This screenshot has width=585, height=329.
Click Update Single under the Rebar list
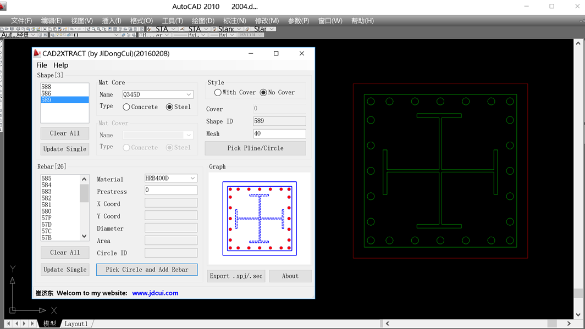click(x=65, y=269)
